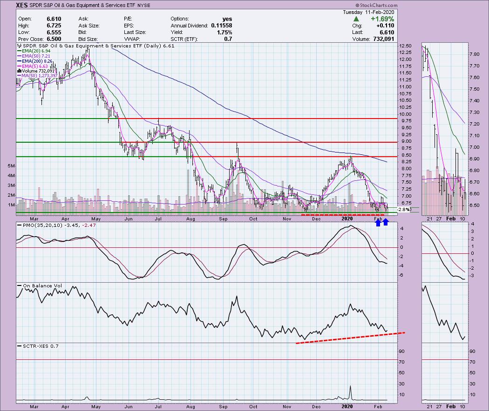Click the 9.75 price axis label
Viewport: 489px width, 411px height.
tap(406, 121)
